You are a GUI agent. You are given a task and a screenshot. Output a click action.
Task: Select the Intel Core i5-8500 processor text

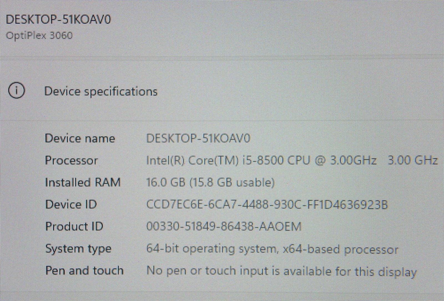click(261, 160)
